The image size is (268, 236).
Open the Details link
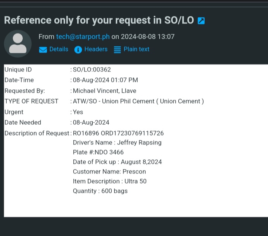(x=58, y=49)
